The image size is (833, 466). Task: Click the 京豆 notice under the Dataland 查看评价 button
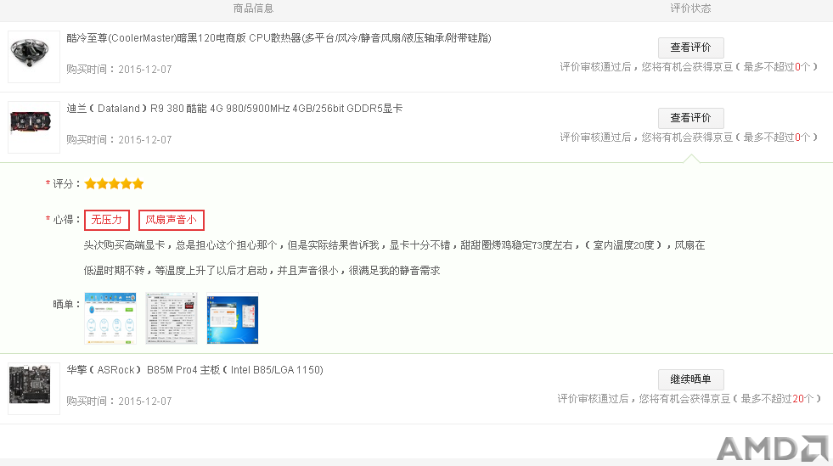(x=689, y=138)
